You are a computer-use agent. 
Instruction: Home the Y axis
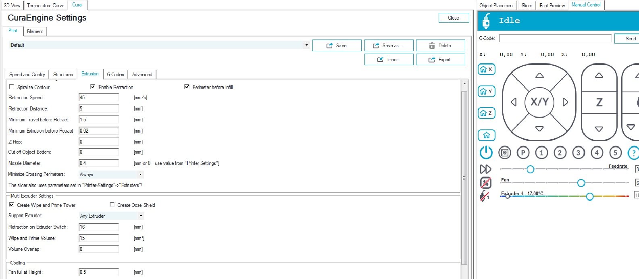coord(486,92)
